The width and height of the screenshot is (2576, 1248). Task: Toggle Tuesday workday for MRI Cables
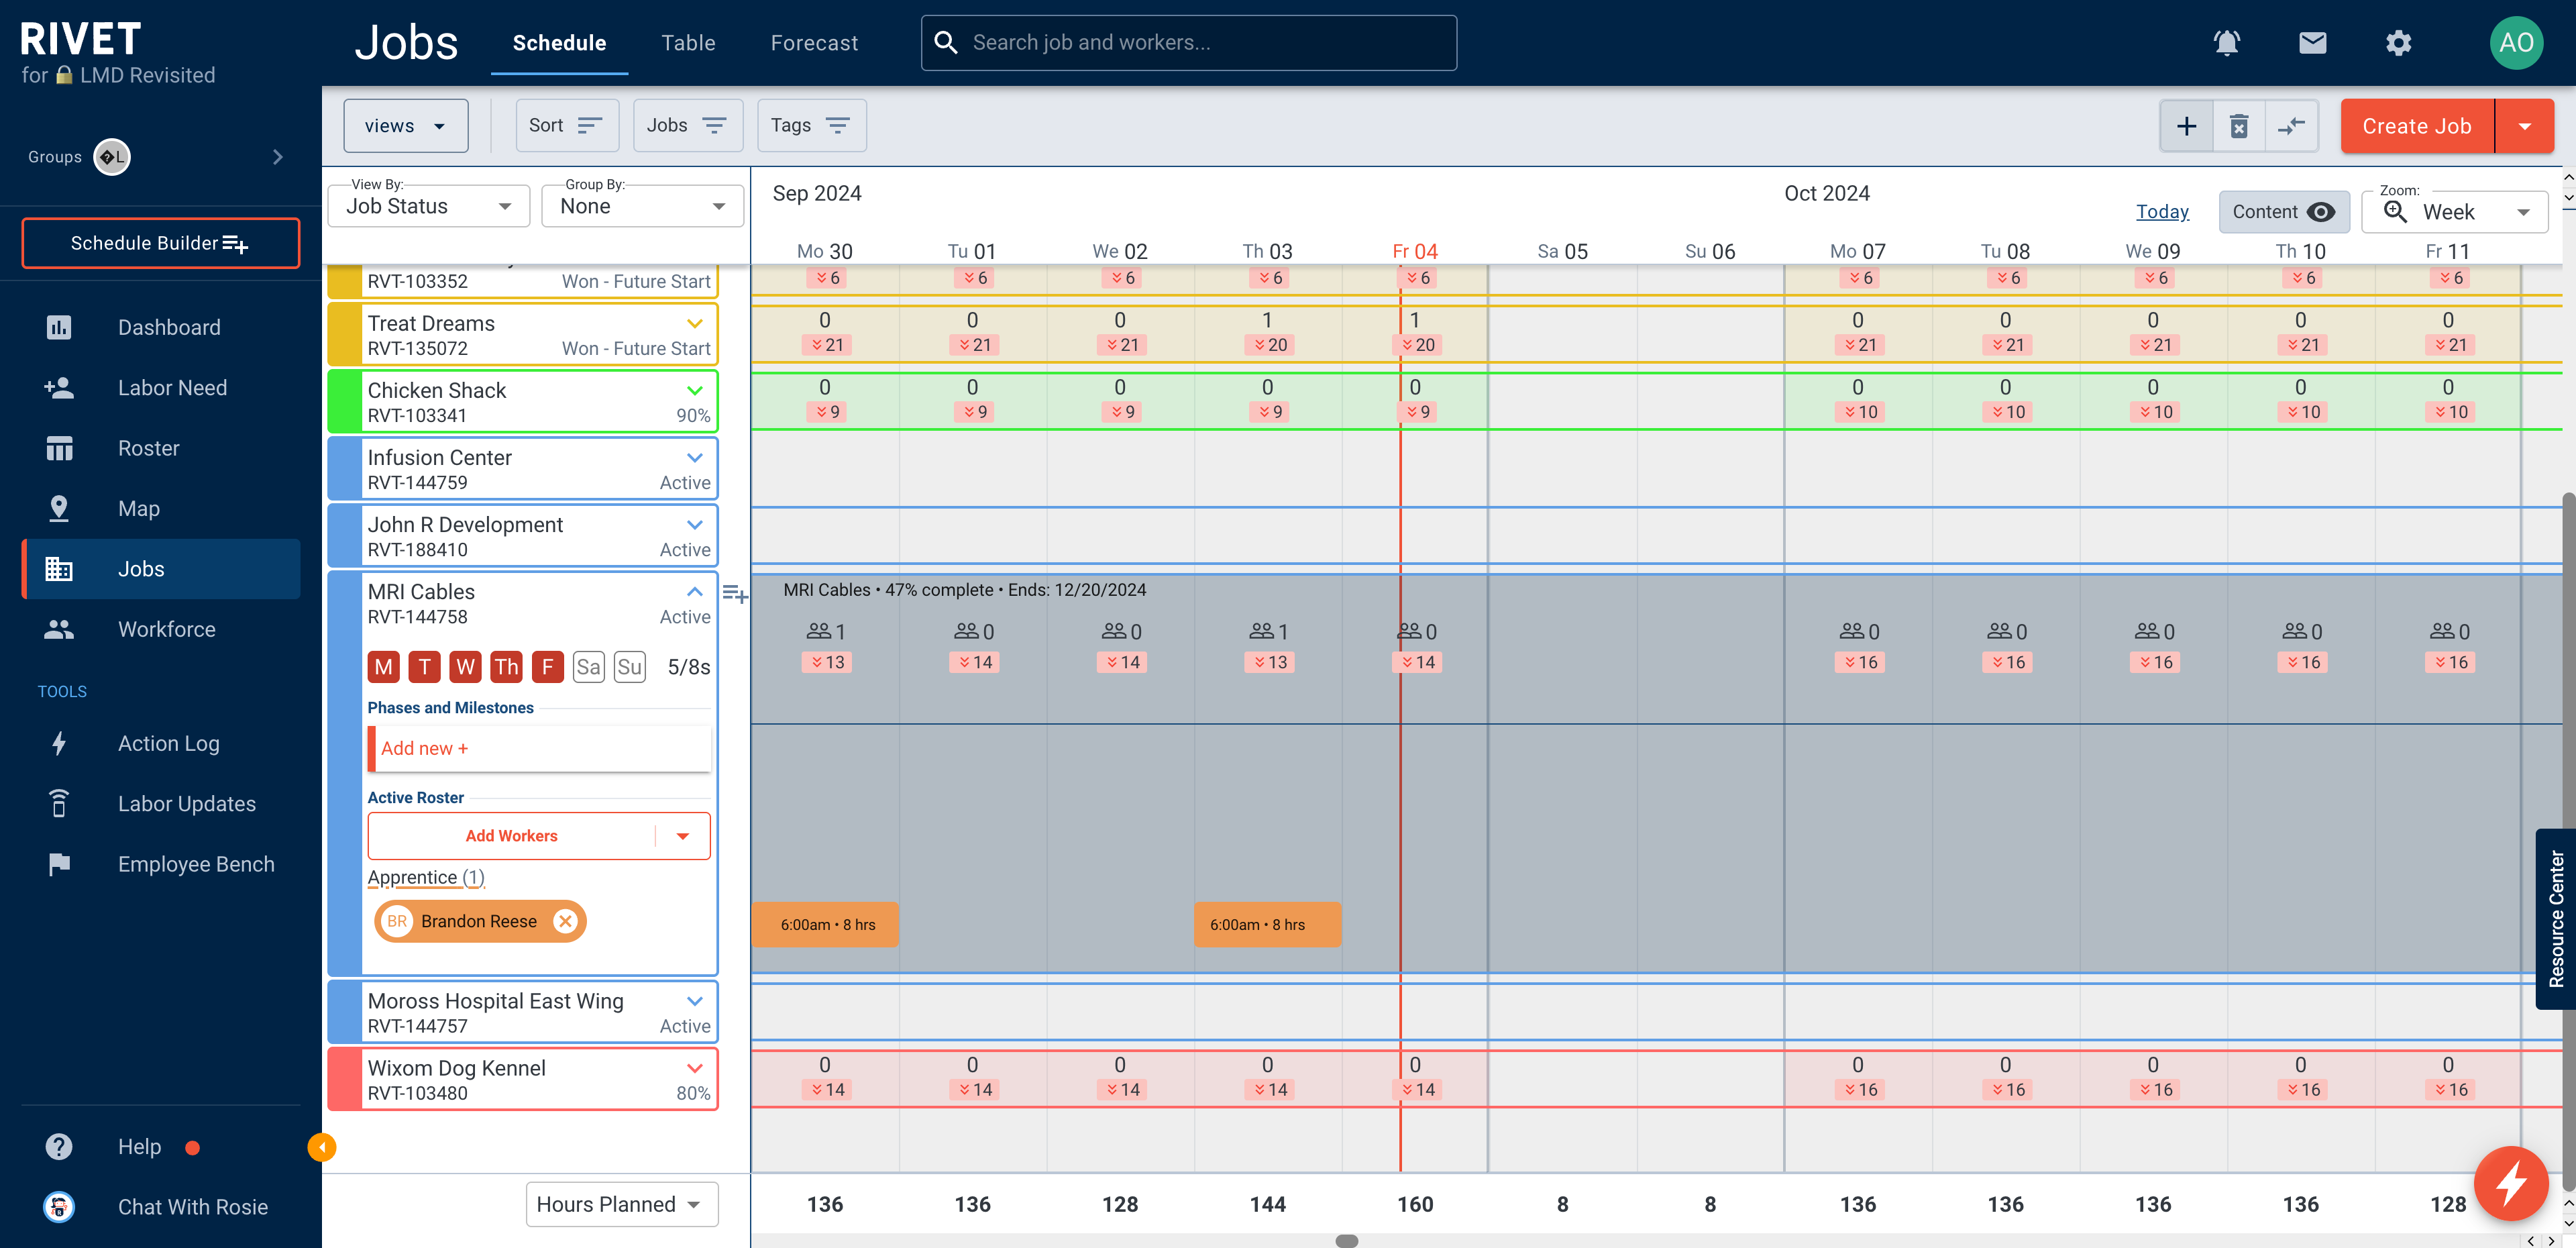424,667
